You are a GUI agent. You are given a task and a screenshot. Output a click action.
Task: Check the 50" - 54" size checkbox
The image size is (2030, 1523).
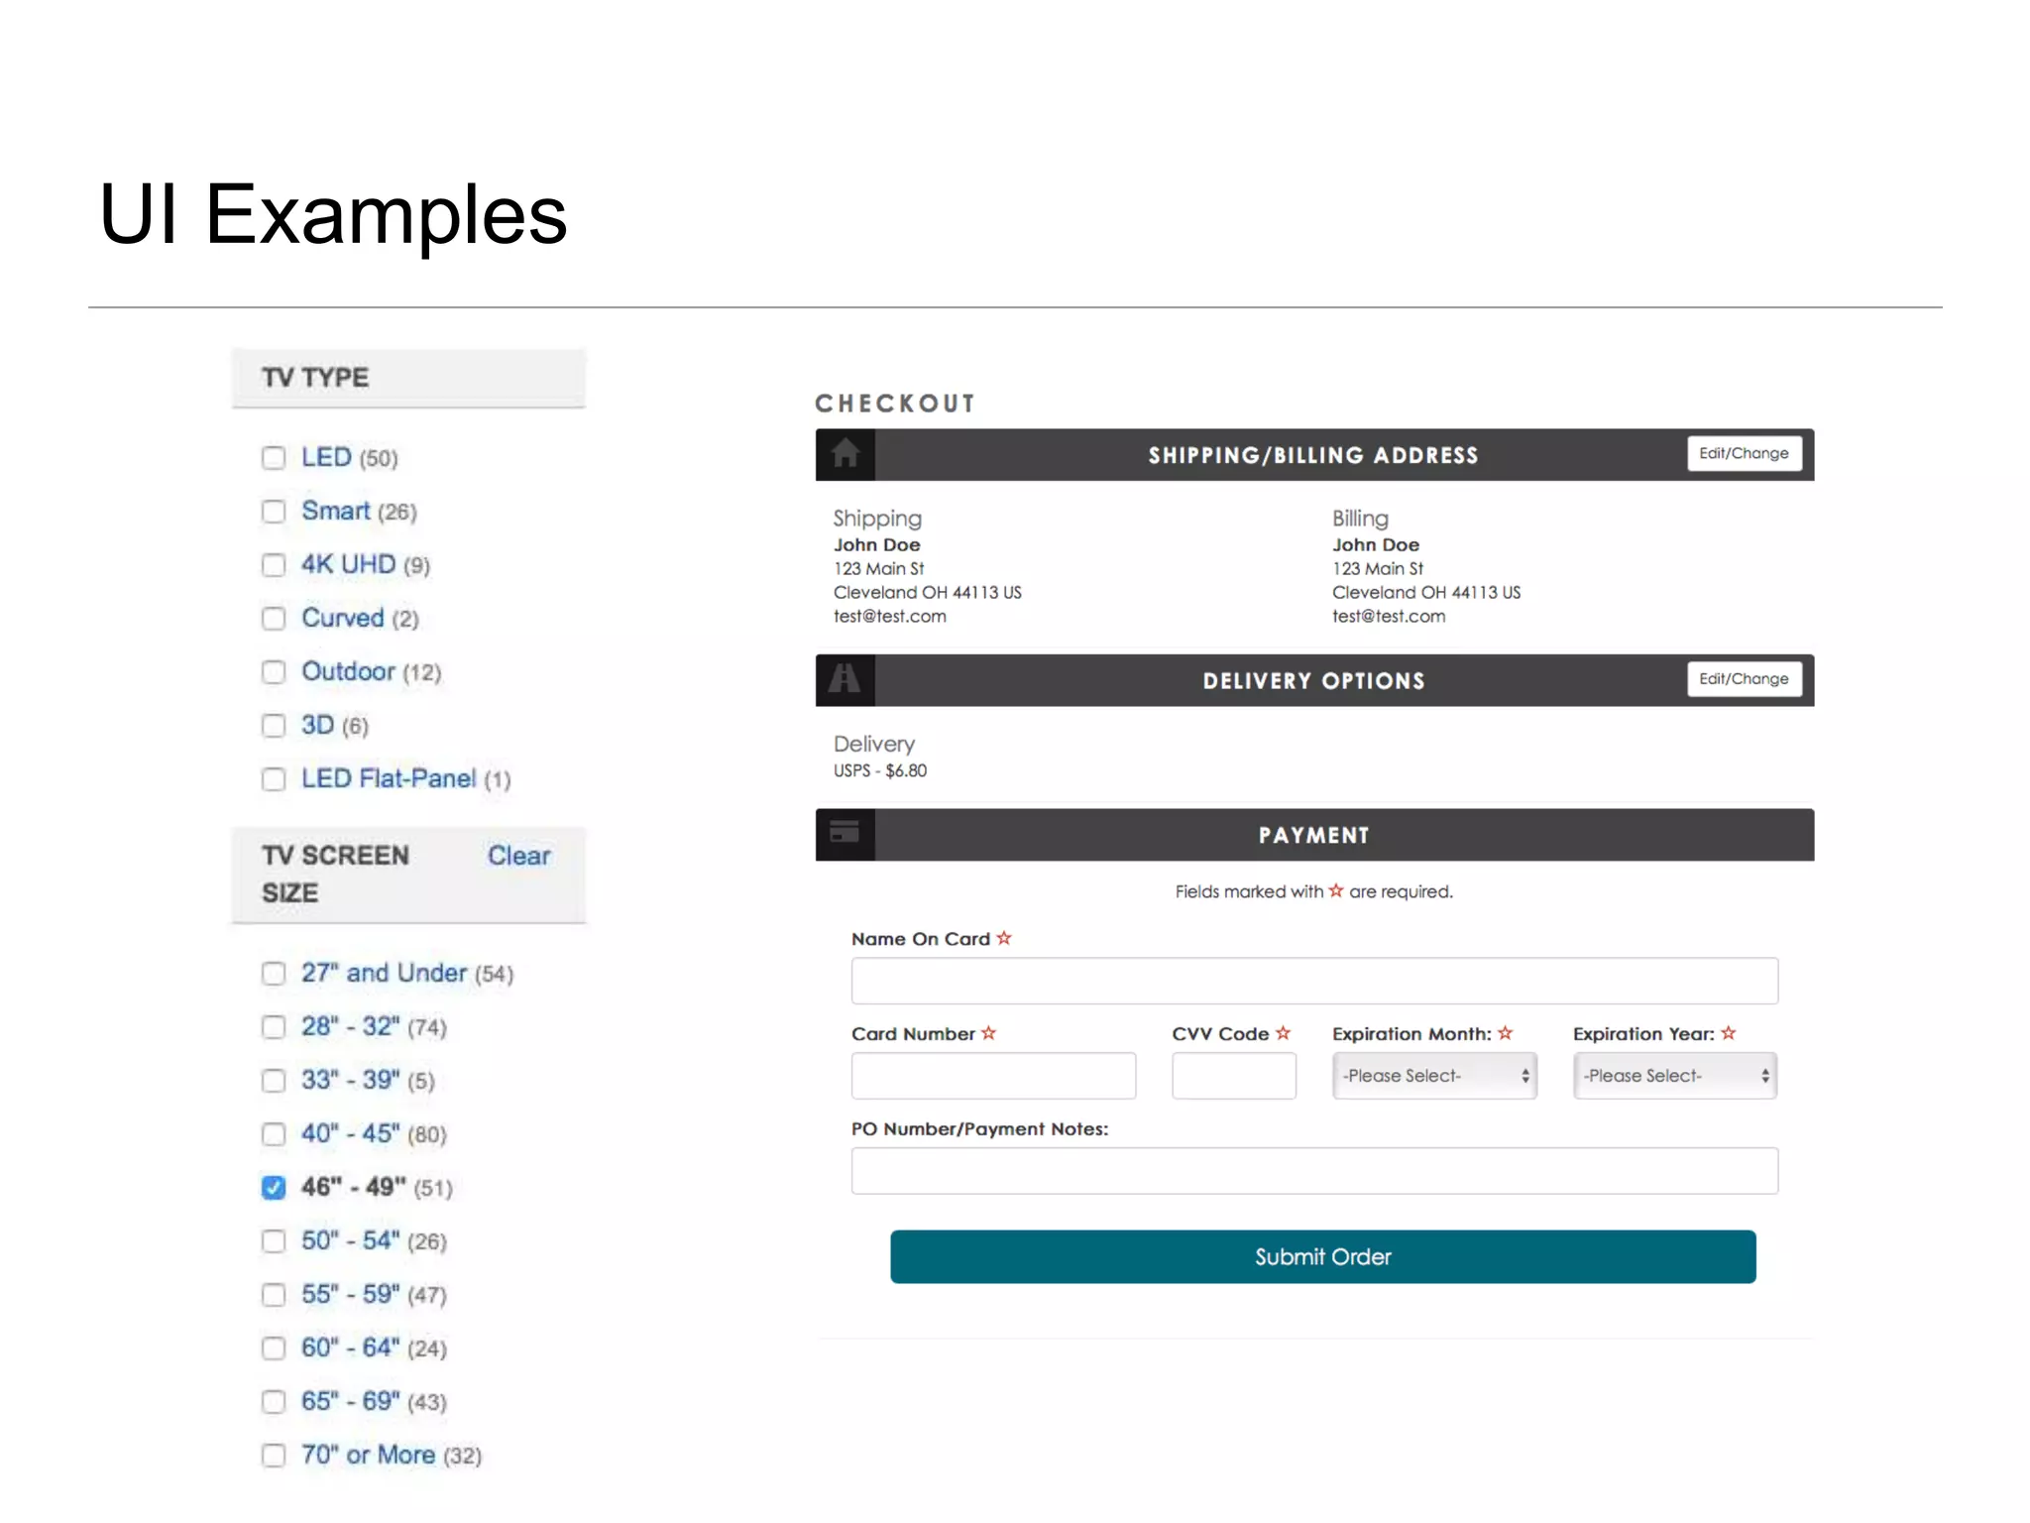pyautogui.click(x=274, y=1241)
